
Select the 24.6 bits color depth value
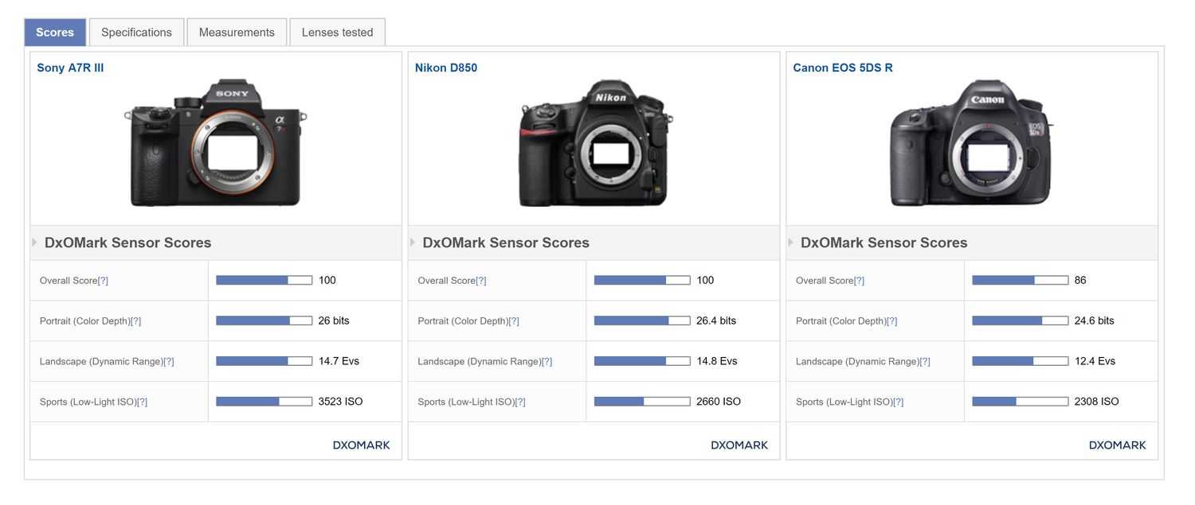click(x=1095, y=320)
